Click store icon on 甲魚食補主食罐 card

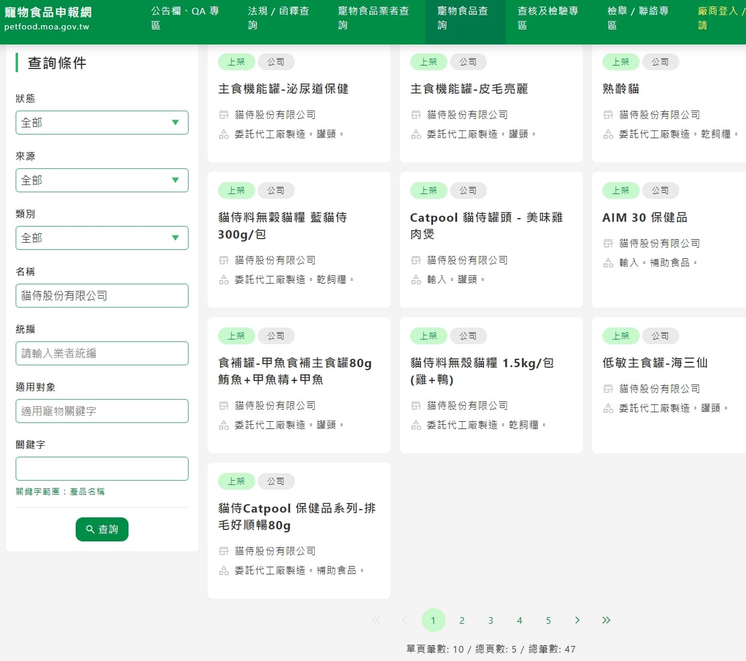pyautogui.click(x=223, y=406)
